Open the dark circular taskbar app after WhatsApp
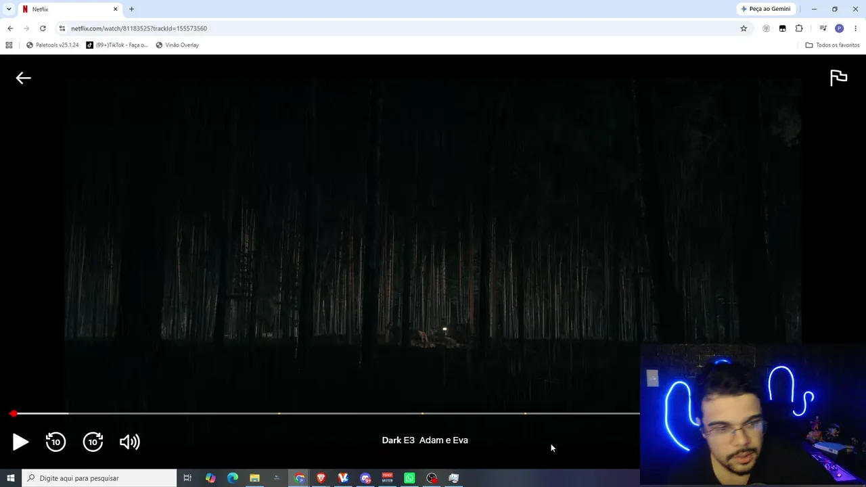This screenshot has width=866, height=487. click(x=432, y=478)
